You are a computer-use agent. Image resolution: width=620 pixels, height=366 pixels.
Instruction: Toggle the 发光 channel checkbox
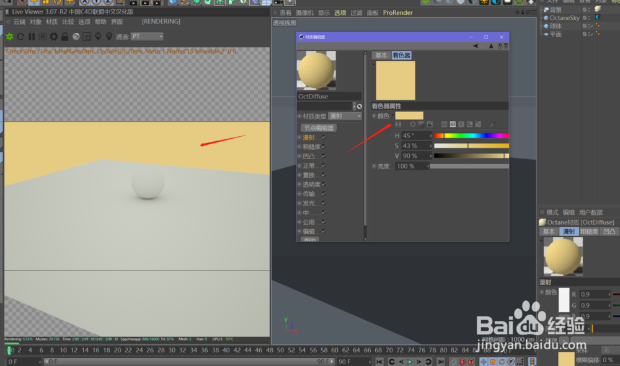point(324,203)
